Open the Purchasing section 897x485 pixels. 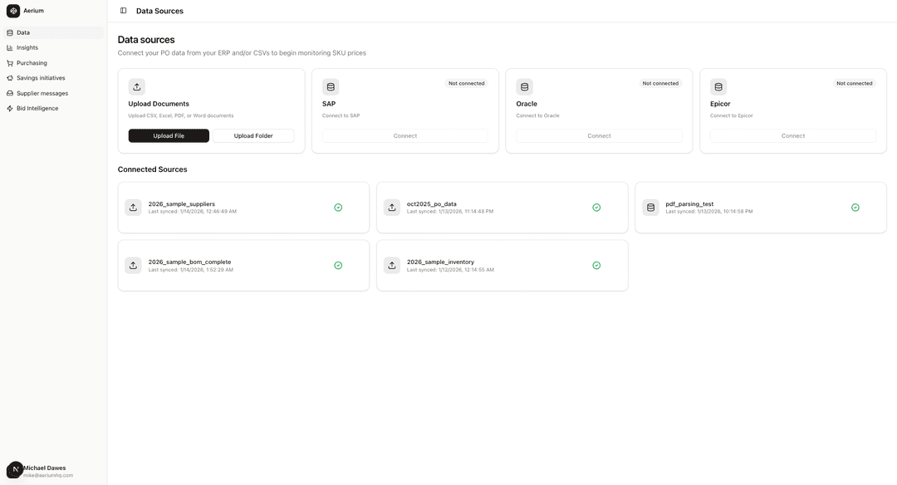[32, 63]
